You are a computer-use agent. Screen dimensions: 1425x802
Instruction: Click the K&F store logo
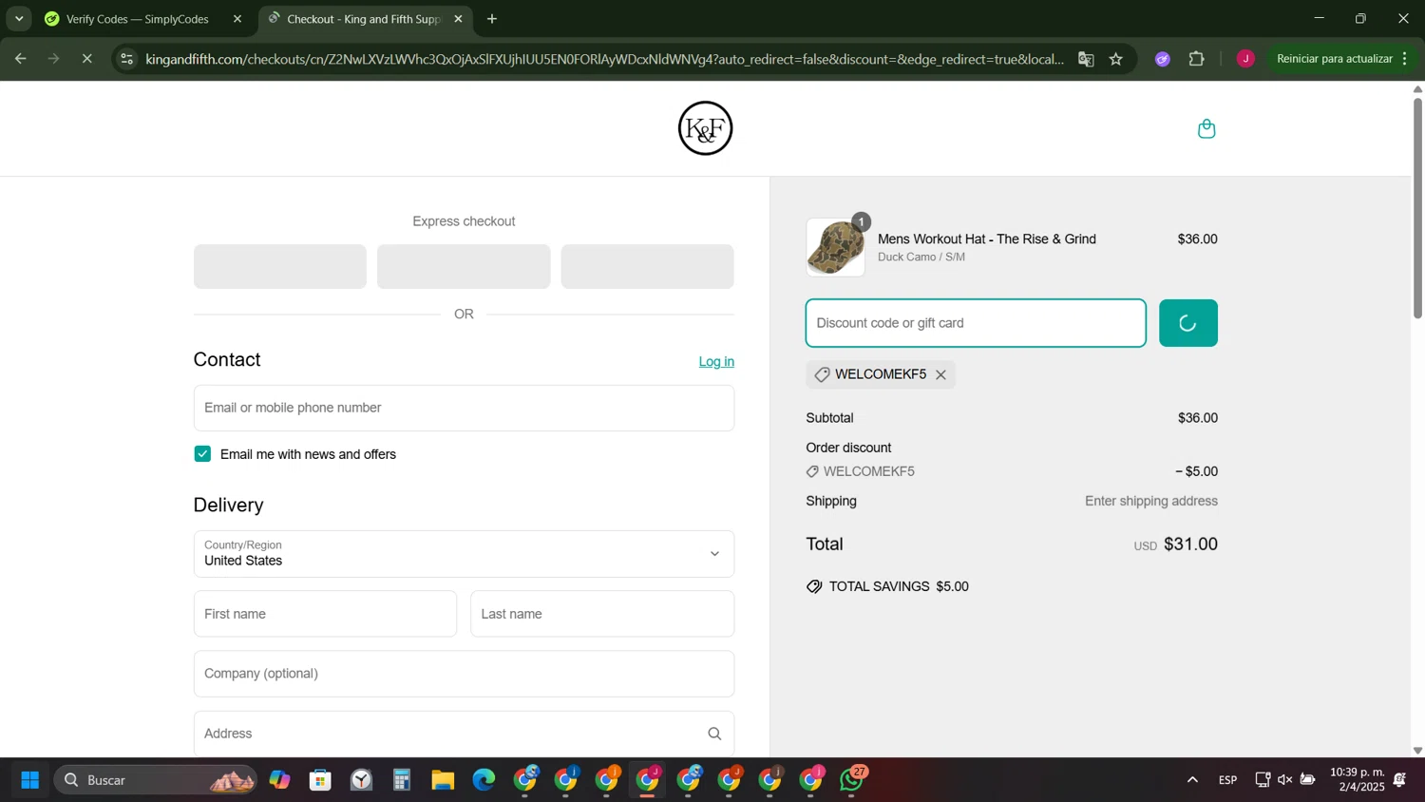click(705, 128)
